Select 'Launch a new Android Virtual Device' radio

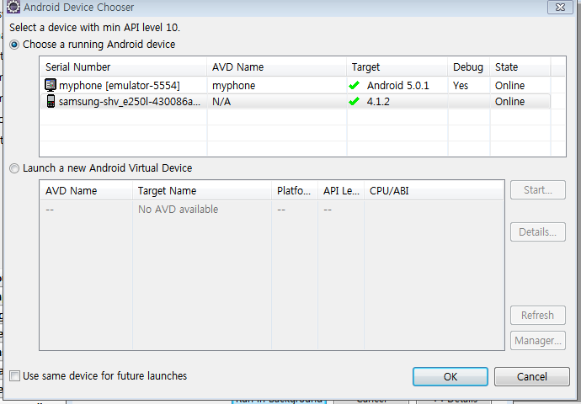[x=14, y=168]
